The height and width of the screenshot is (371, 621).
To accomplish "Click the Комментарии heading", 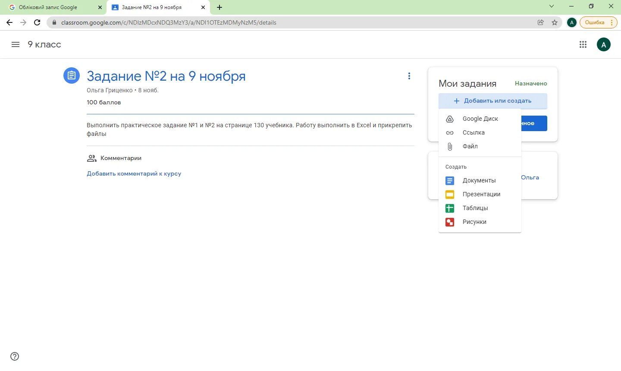I will point(121,158).
